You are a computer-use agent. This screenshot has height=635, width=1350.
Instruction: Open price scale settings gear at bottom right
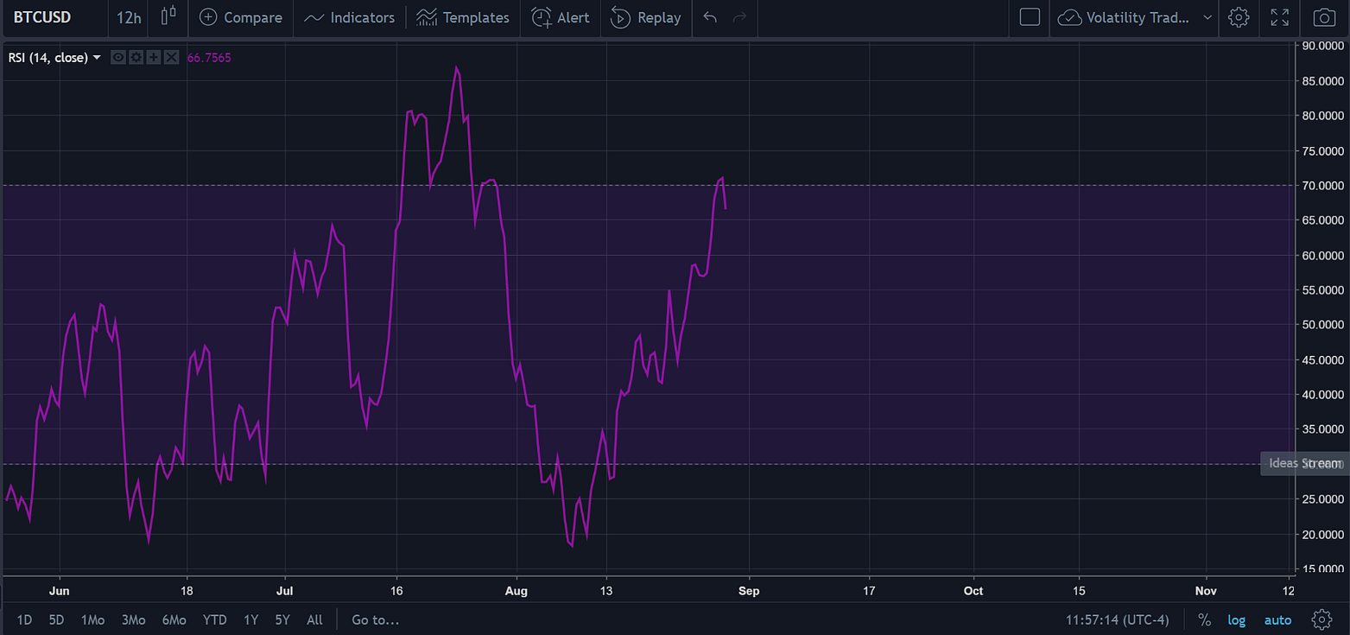click(x=1321, y=619)
